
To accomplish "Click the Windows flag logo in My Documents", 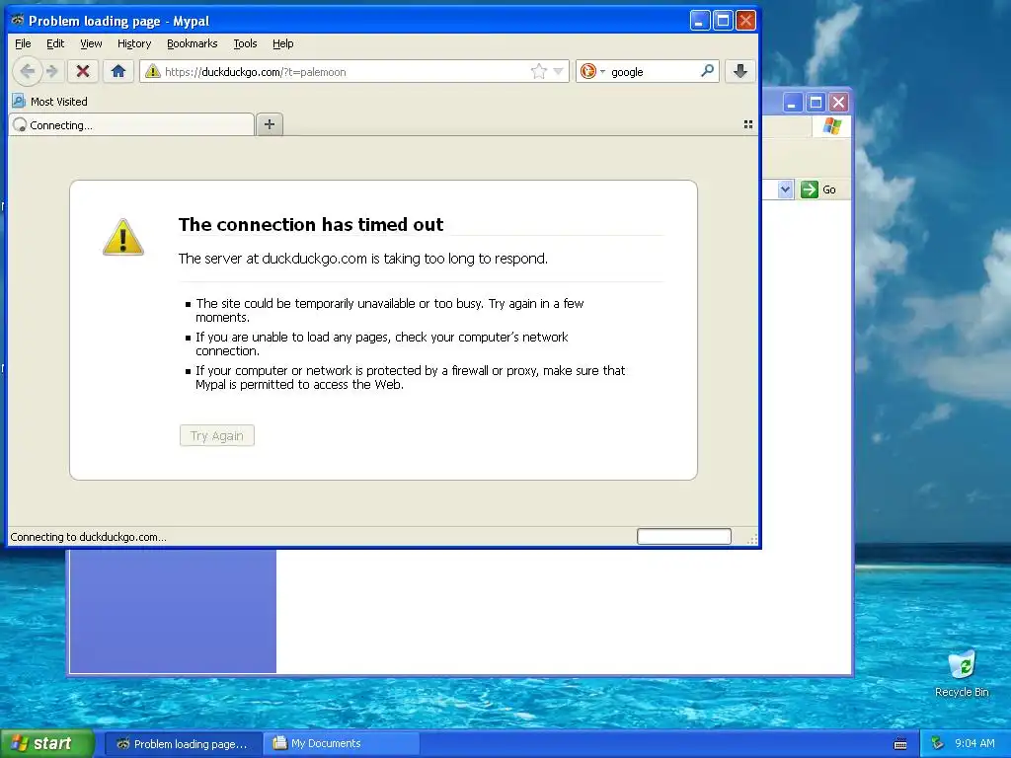I will [831, 125].
